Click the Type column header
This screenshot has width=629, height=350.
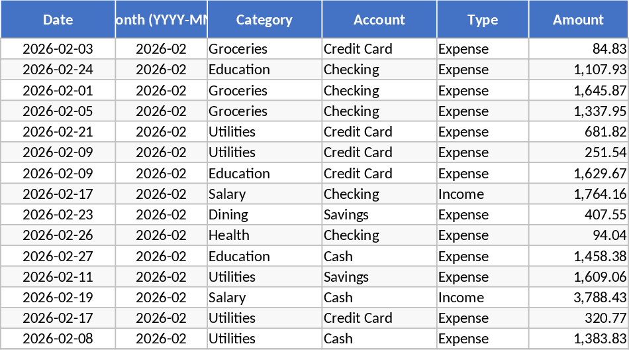coord(482,20)
